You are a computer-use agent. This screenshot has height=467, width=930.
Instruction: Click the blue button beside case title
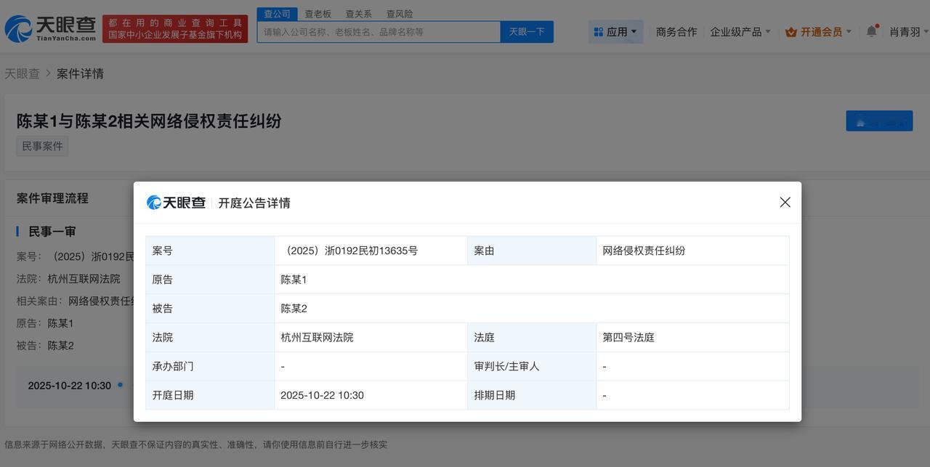[879, 121]
